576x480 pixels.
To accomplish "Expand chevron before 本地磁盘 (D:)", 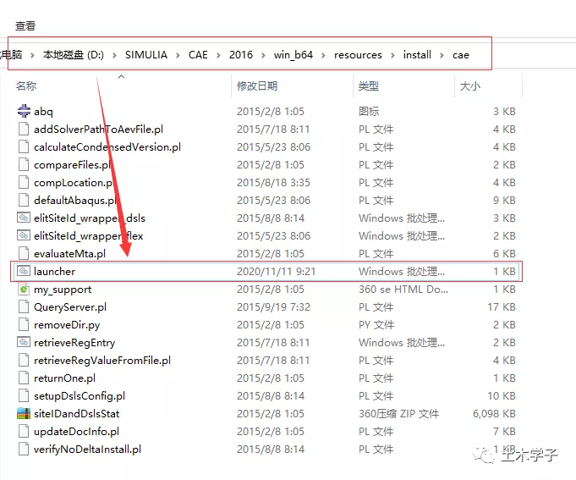I will pos(32,55).
